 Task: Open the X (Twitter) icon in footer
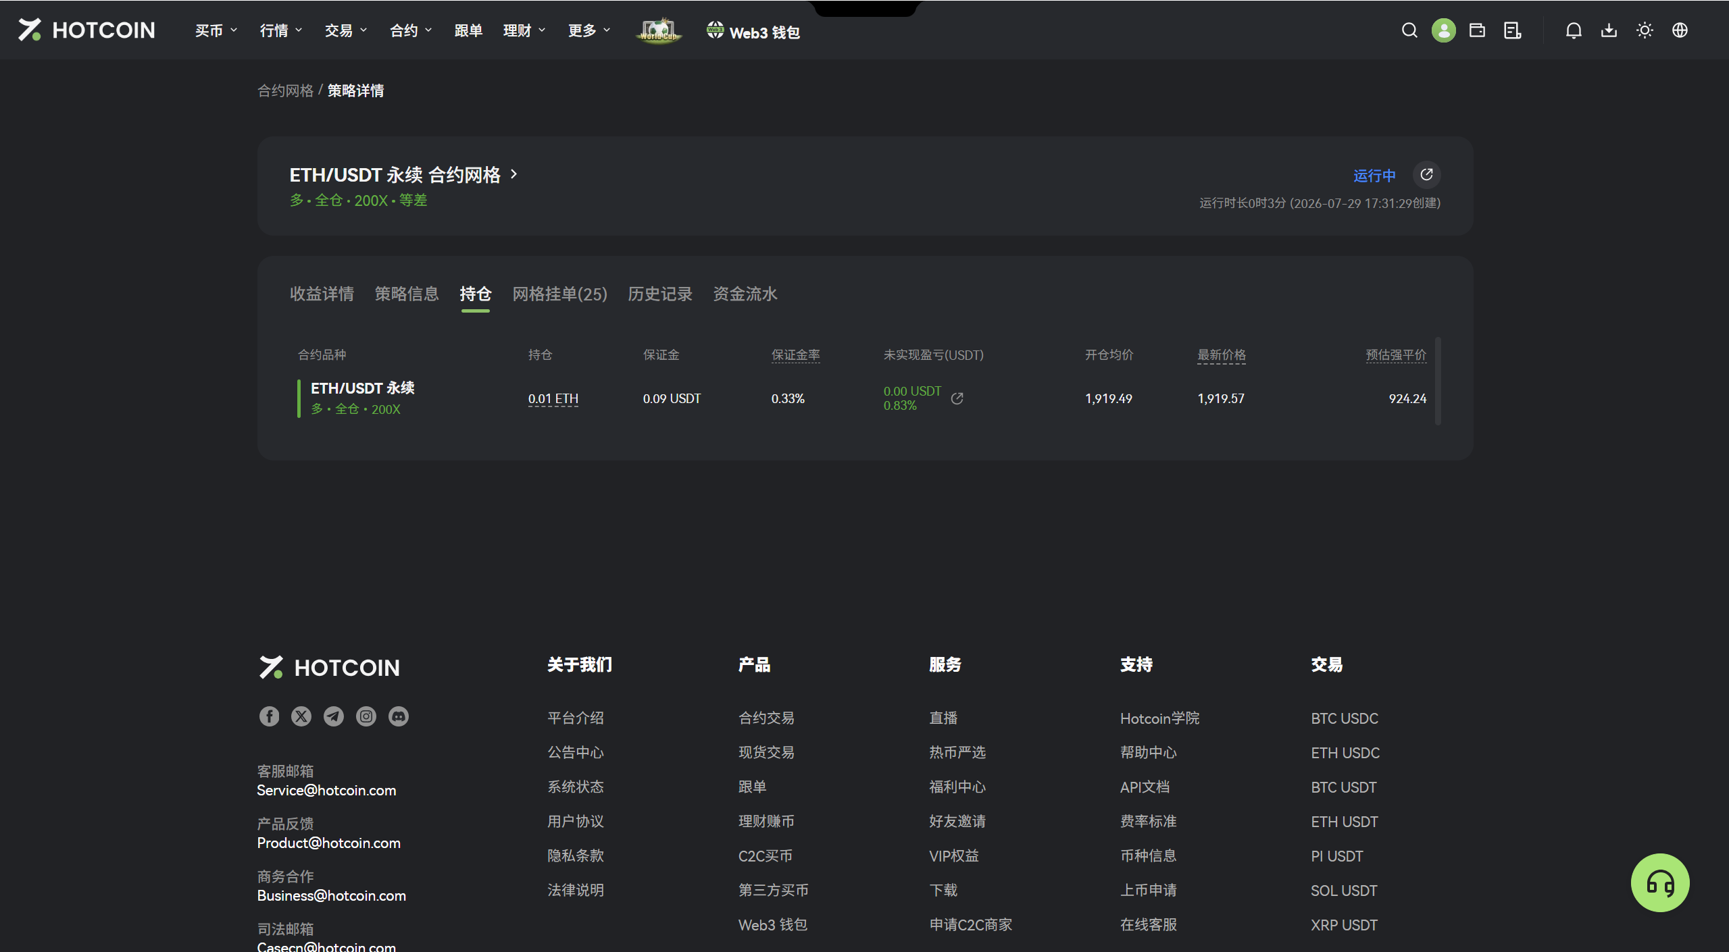(301, 716)
